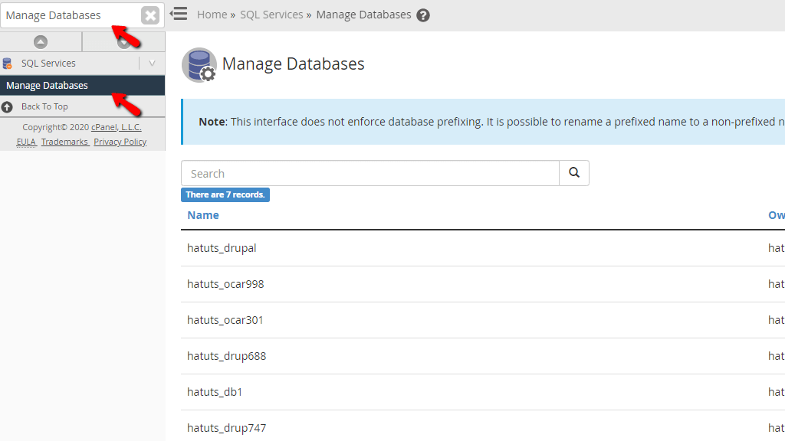Open help via the question mark icon
This screenshot has height=441, width=785.
(x=423, y=15)
